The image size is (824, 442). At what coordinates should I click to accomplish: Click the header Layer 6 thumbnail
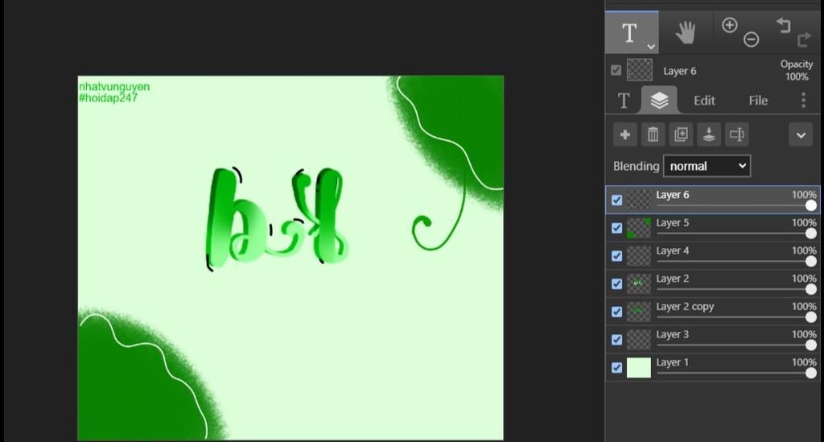(x=640, y=70)
